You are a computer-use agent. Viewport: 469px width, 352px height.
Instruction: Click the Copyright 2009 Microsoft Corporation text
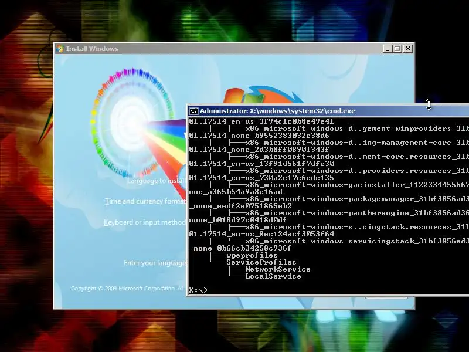[127, 289]
